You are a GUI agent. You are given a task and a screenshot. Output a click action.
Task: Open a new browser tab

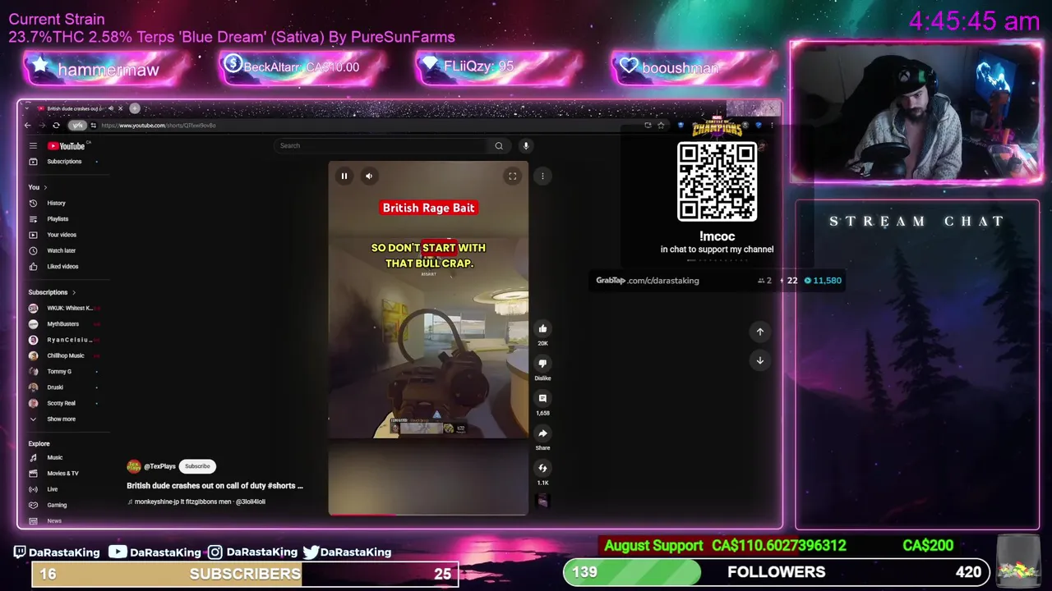coord(135,108)
